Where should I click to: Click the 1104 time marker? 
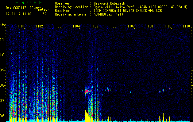[76, 26]
